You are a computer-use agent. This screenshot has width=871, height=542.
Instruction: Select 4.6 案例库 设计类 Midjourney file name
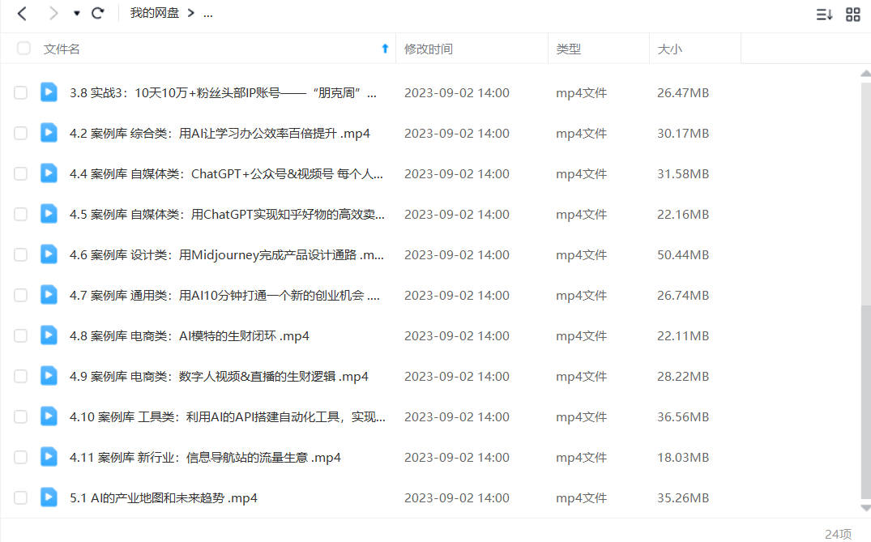click(227, 255)
